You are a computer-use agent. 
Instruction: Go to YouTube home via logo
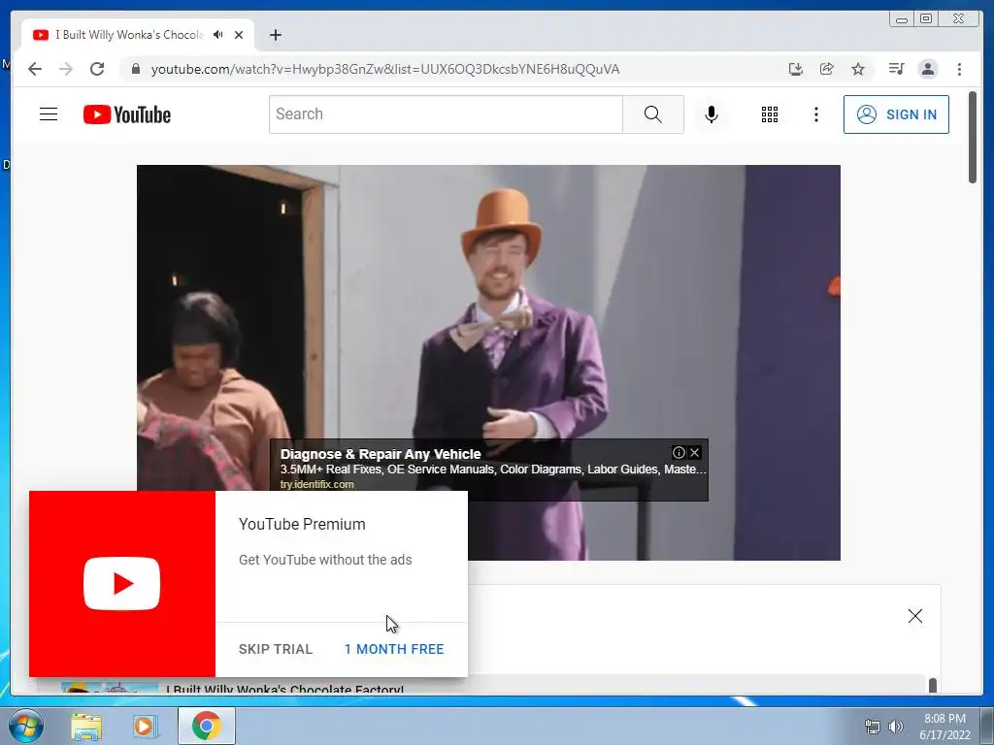tap(127, 114)
